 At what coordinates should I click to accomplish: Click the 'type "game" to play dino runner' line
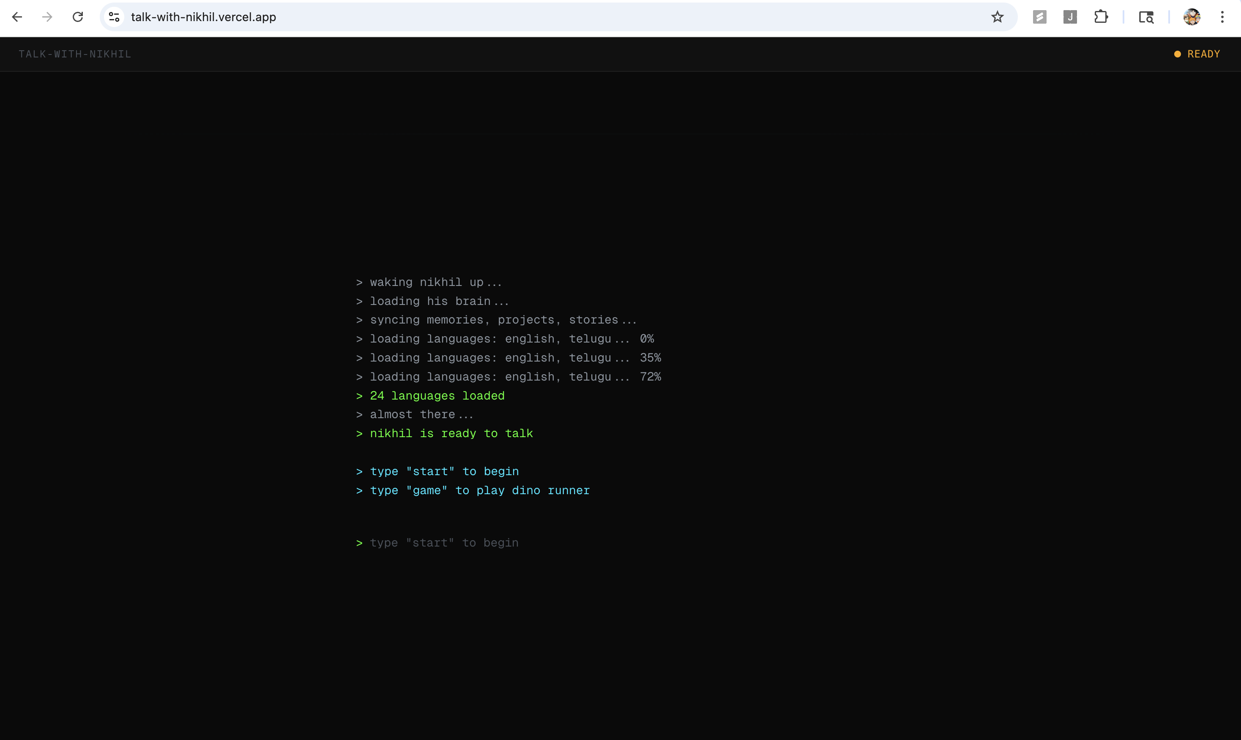coord(479,490)
